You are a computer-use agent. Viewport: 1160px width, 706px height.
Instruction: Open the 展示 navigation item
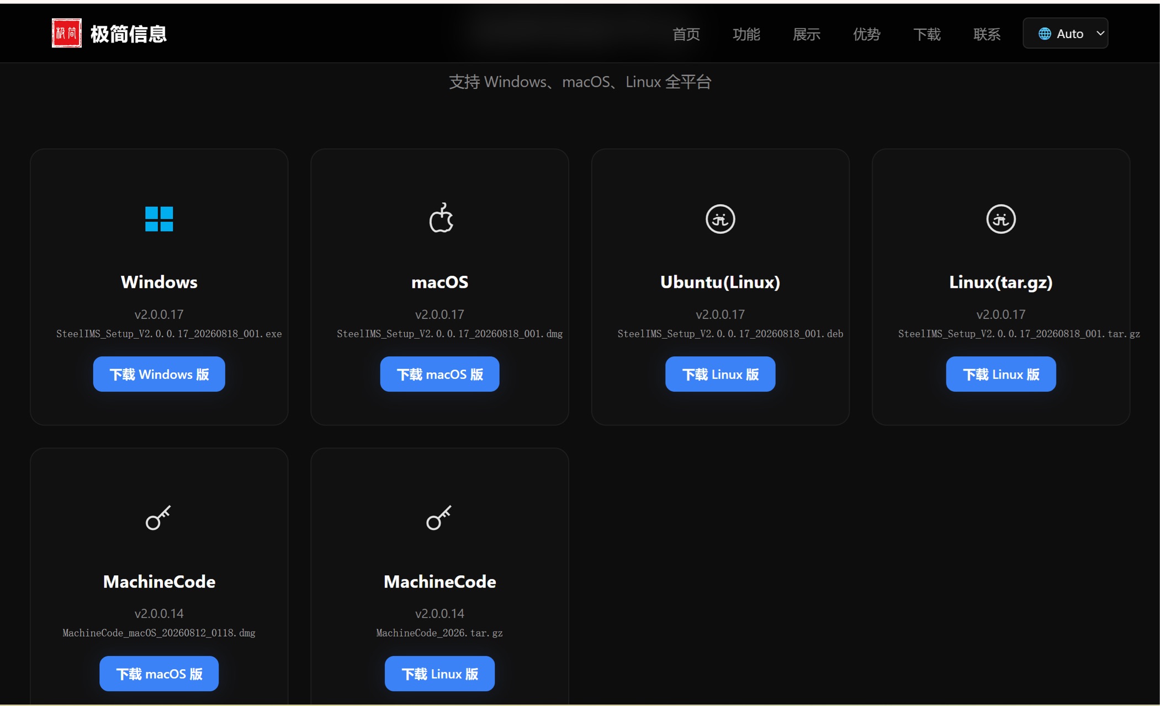coord(806,34)
